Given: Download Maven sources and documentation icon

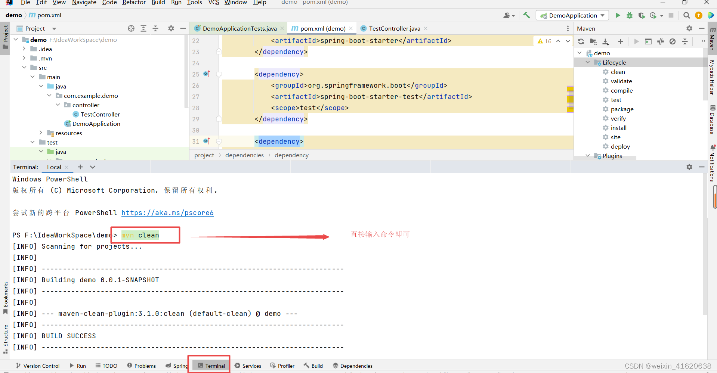Looking at the screenshot, I should tap(606, 41).
